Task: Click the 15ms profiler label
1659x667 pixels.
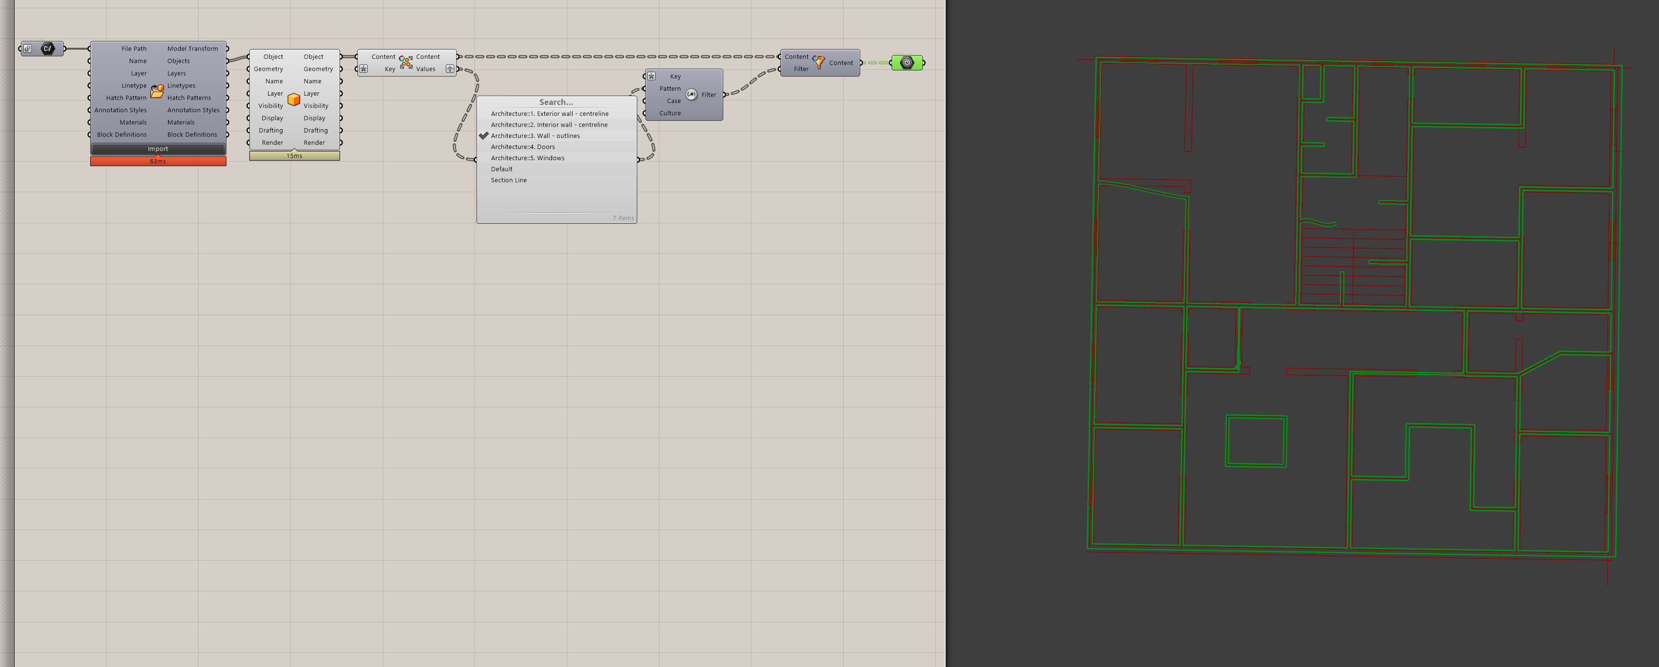Action: pos(294,156)
